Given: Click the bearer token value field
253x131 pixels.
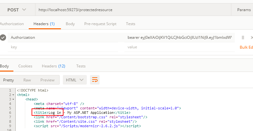Looking at the screenshot, I should [x=179, y=38].
